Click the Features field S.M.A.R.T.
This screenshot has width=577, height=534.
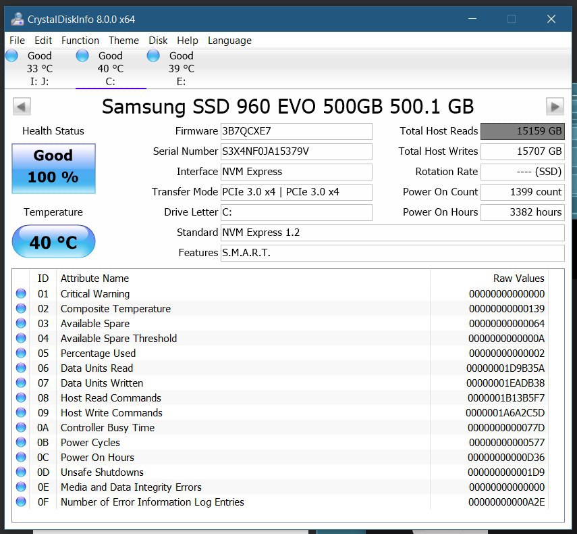click(393, 253)
